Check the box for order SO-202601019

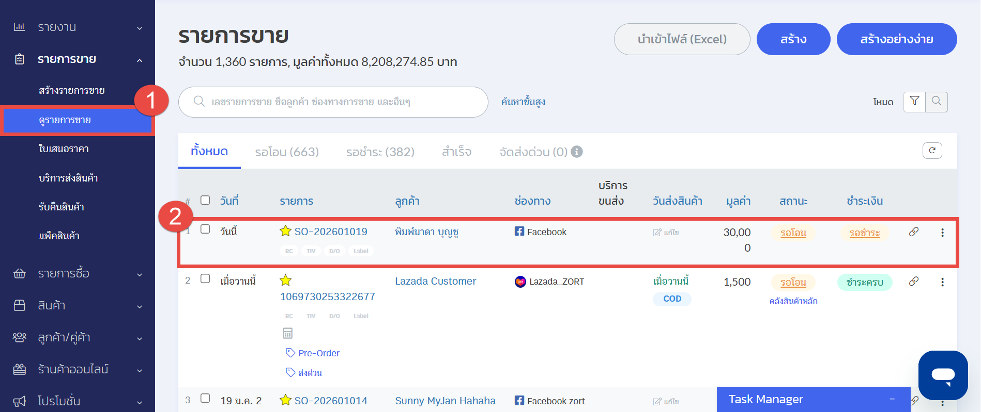click(205, 229)
